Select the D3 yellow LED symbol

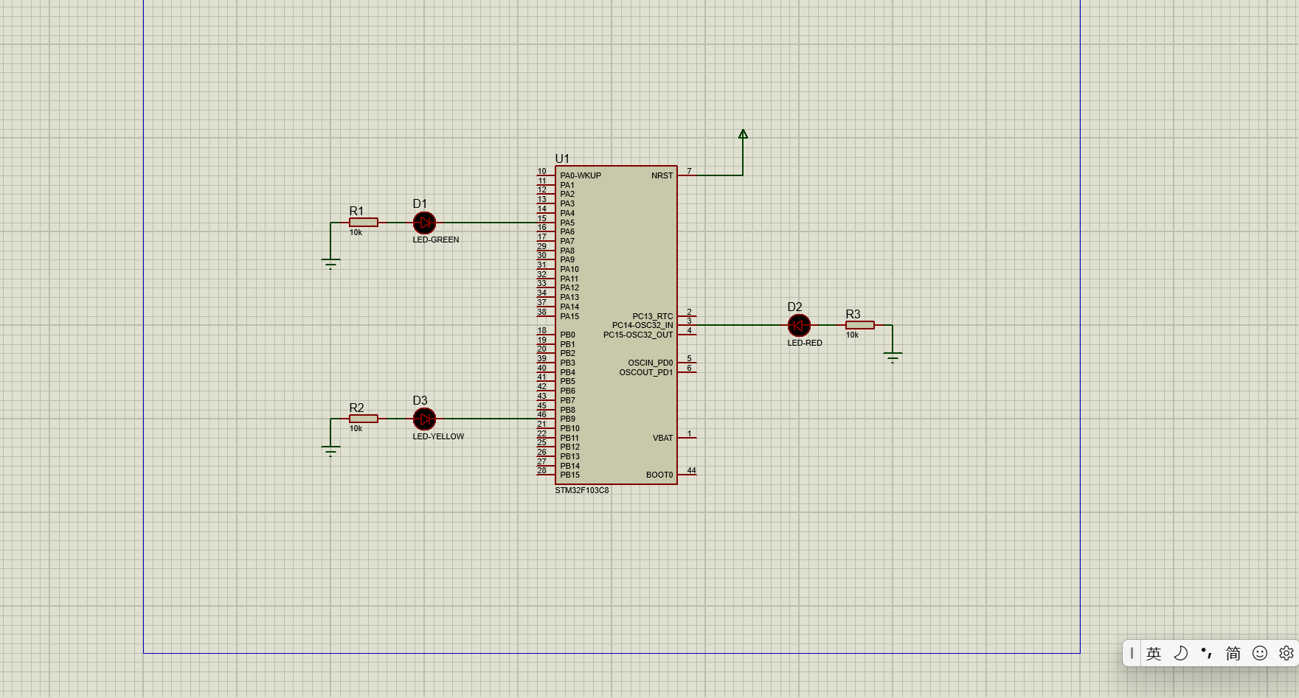(424, 419)
